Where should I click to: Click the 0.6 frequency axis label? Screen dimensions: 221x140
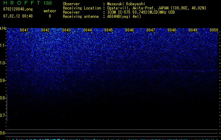[3, 133]
